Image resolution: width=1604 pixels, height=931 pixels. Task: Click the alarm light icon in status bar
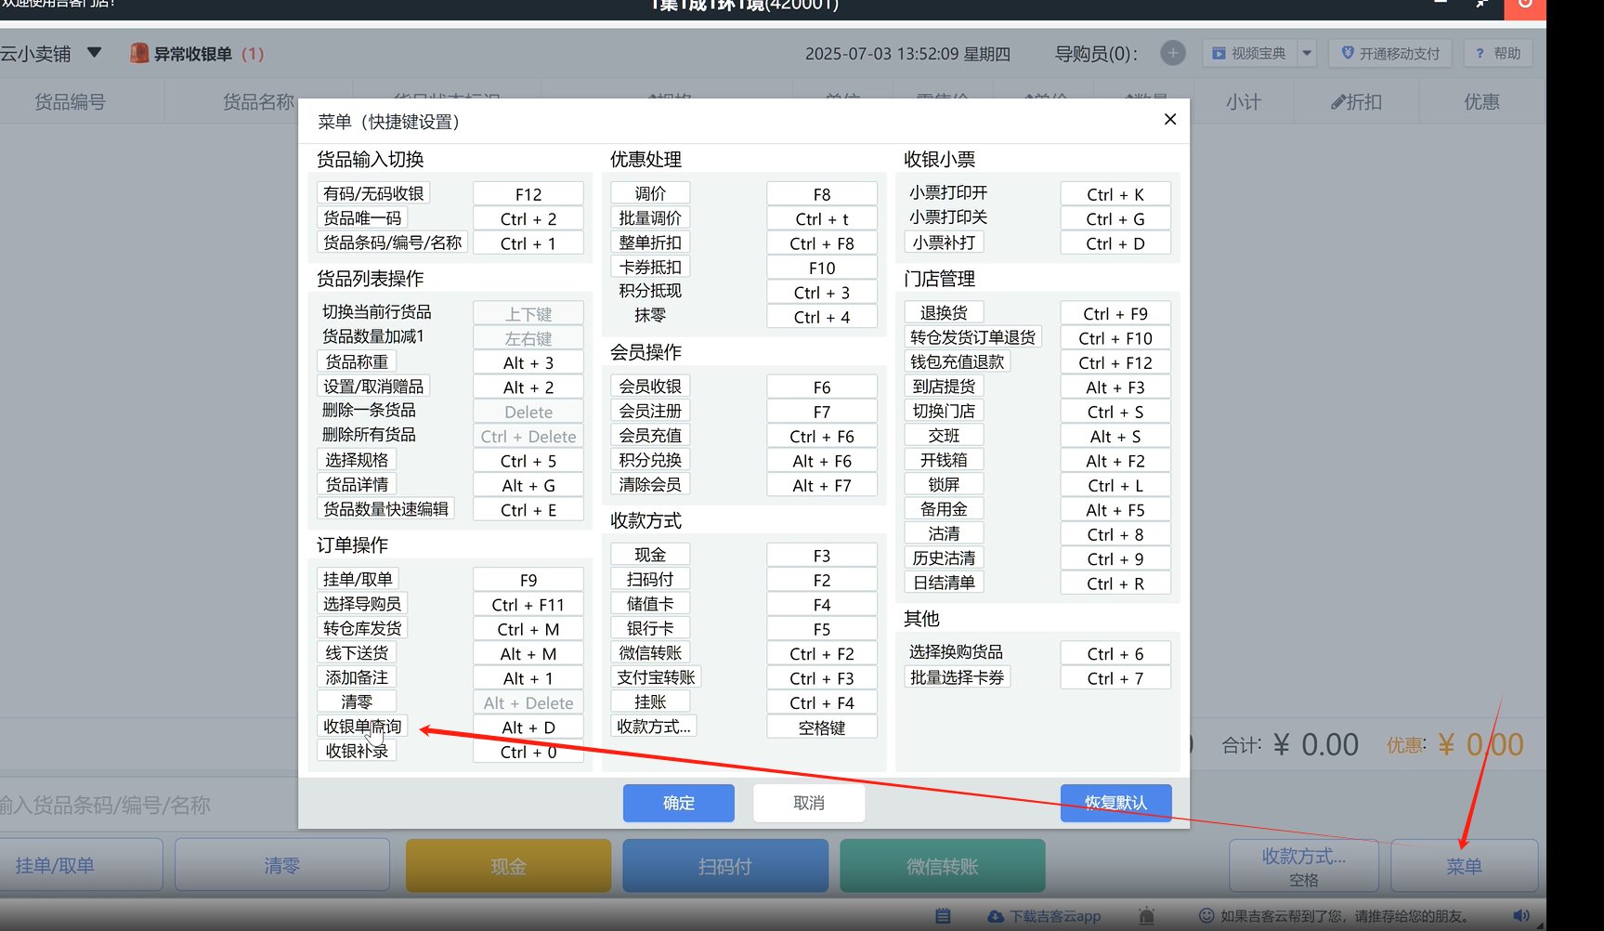pos(1147,916)
